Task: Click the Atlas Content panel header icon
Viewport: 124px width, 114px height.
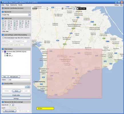Action: pyautogui.click(x=3, y=49)
